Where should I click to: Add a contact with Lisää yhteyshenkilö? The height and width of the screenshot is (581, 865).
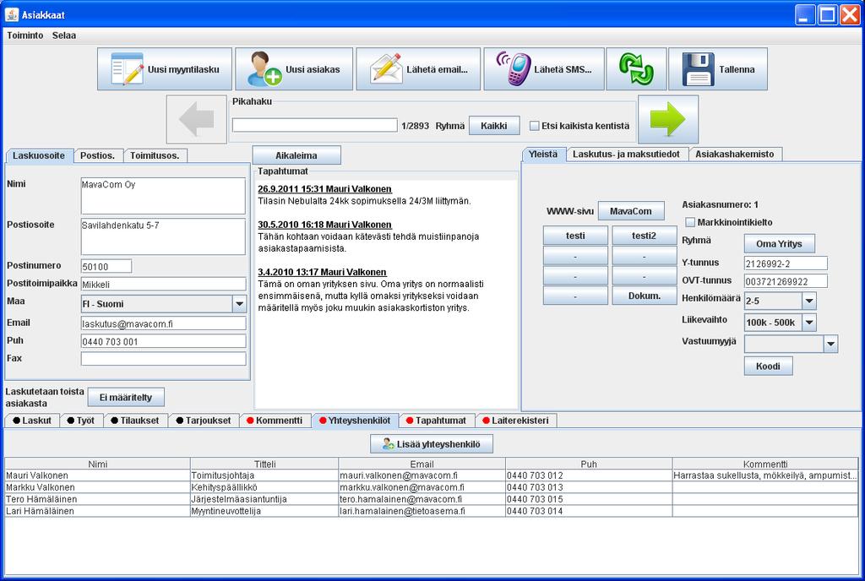point(432,443)
